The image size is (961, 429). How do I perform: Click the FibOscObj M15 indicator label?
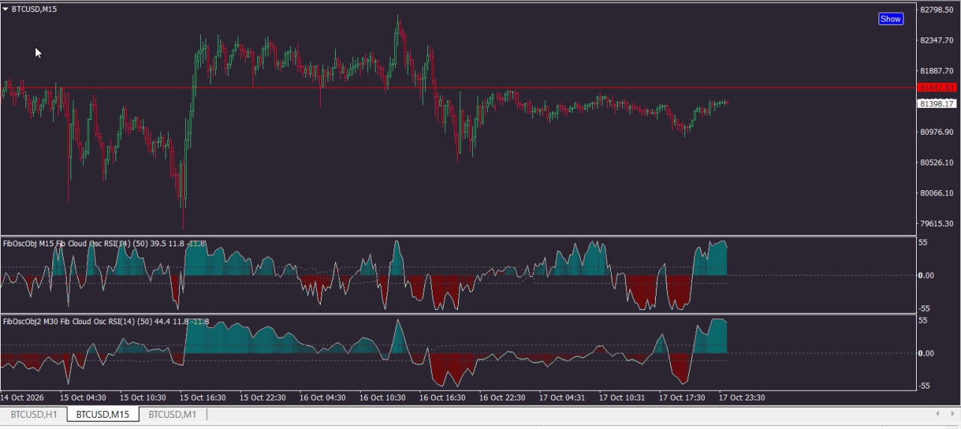104,243
